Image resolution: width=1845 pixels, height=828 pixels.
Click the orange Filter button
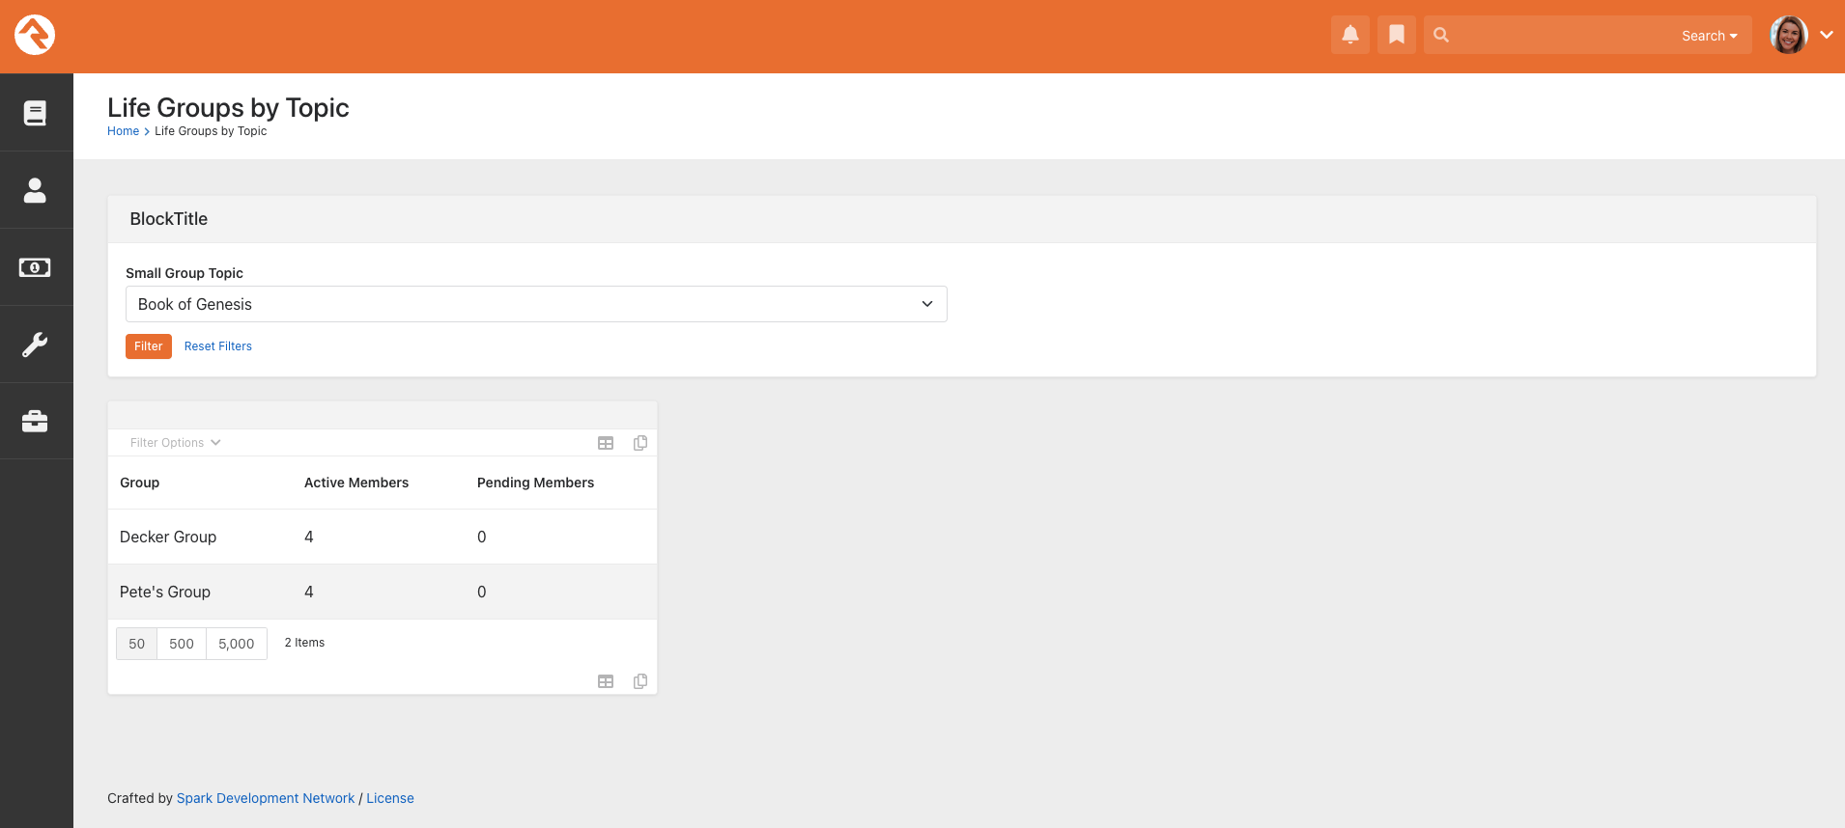149,346
